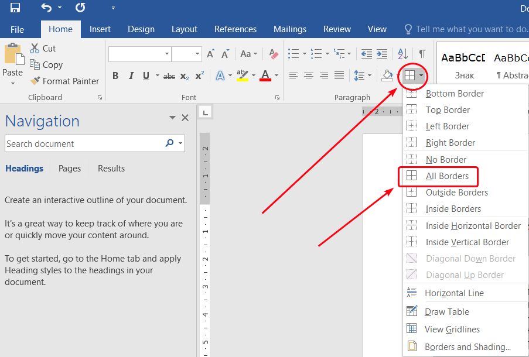
Task: Open the font name dropdown
Action: click(x=166, y=54)
